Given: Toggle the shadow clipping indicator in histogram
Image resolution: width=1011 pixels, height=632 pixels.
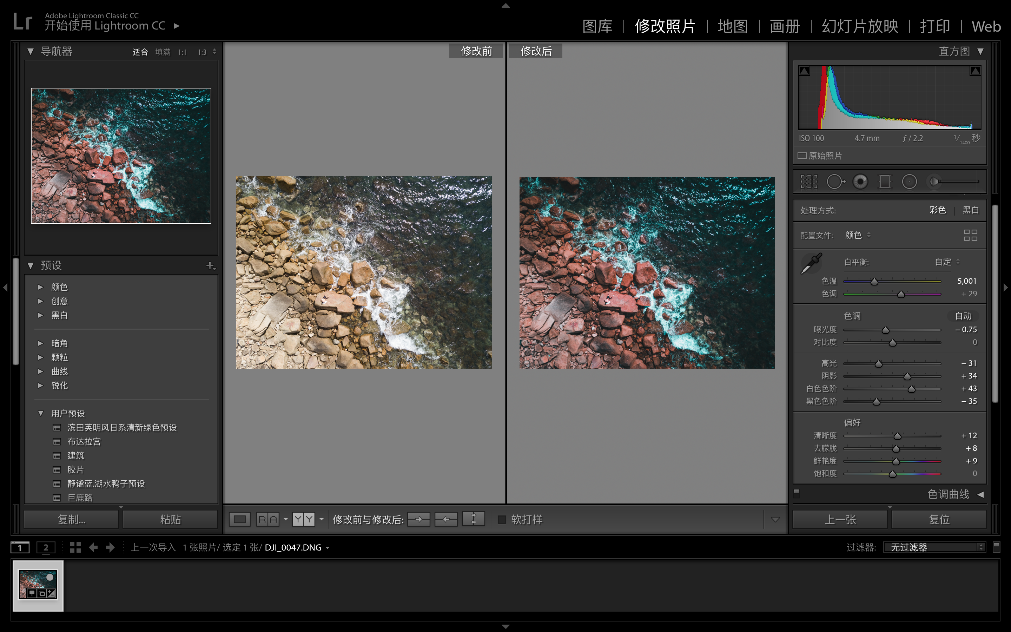Looking at the screenshot, I should click(804, 71).
